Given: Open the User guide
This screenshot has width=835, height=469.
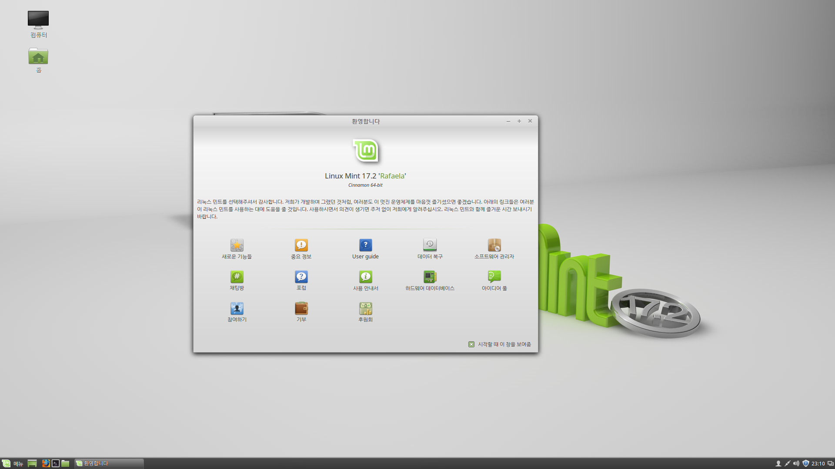Looking at the screenshot, I should (365, 249).
